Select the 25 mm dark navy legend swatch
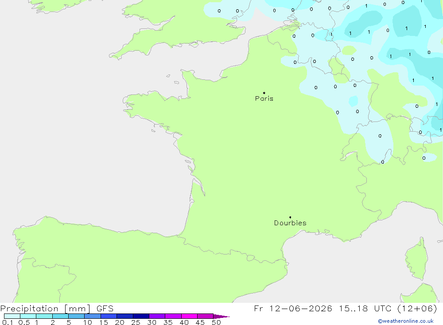This screenshot has height=325, width=443. point(141,316)
